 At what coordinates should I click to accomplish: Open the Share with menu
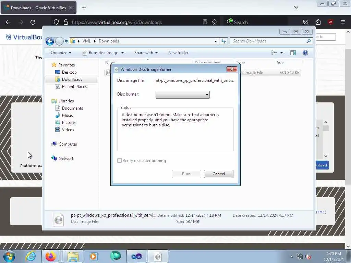(146, 53)
